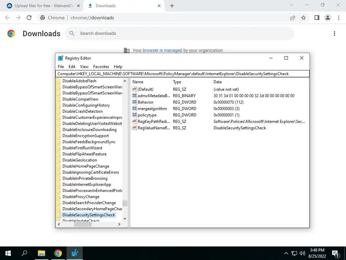Open tab search chevron in Chrome
The width and height of the screenshot is (346, 260).
point(292,5)
